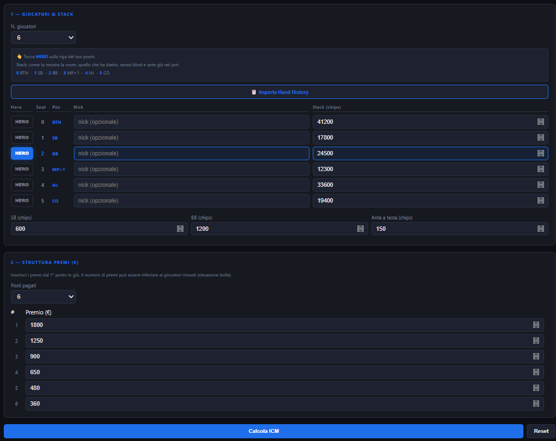Click the HJ stack field showing 33600
This screenshot has width=556, height=441.
(x=431, y=185)
